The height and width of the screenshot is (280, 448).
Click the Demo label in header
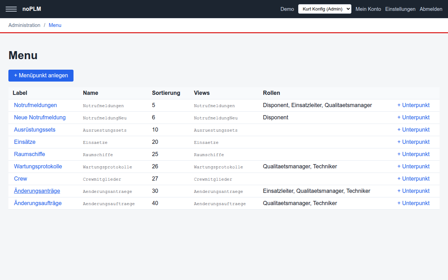coord(287,9)
